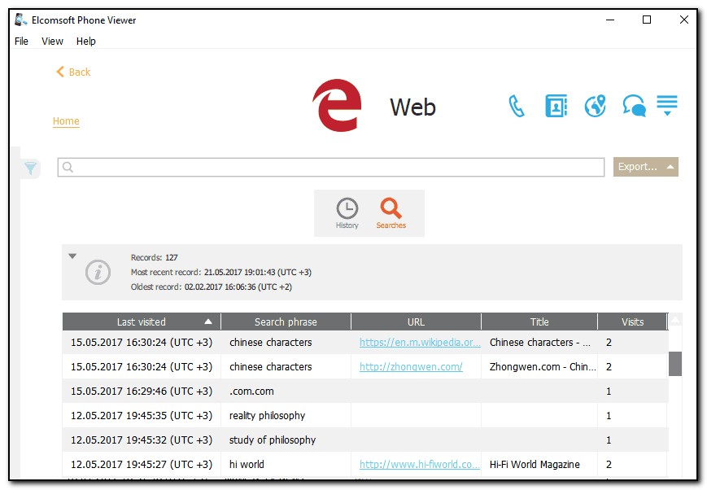The image size is (707, 490).
Task: Open the Help menu
Action: click(x=86, y=42)
